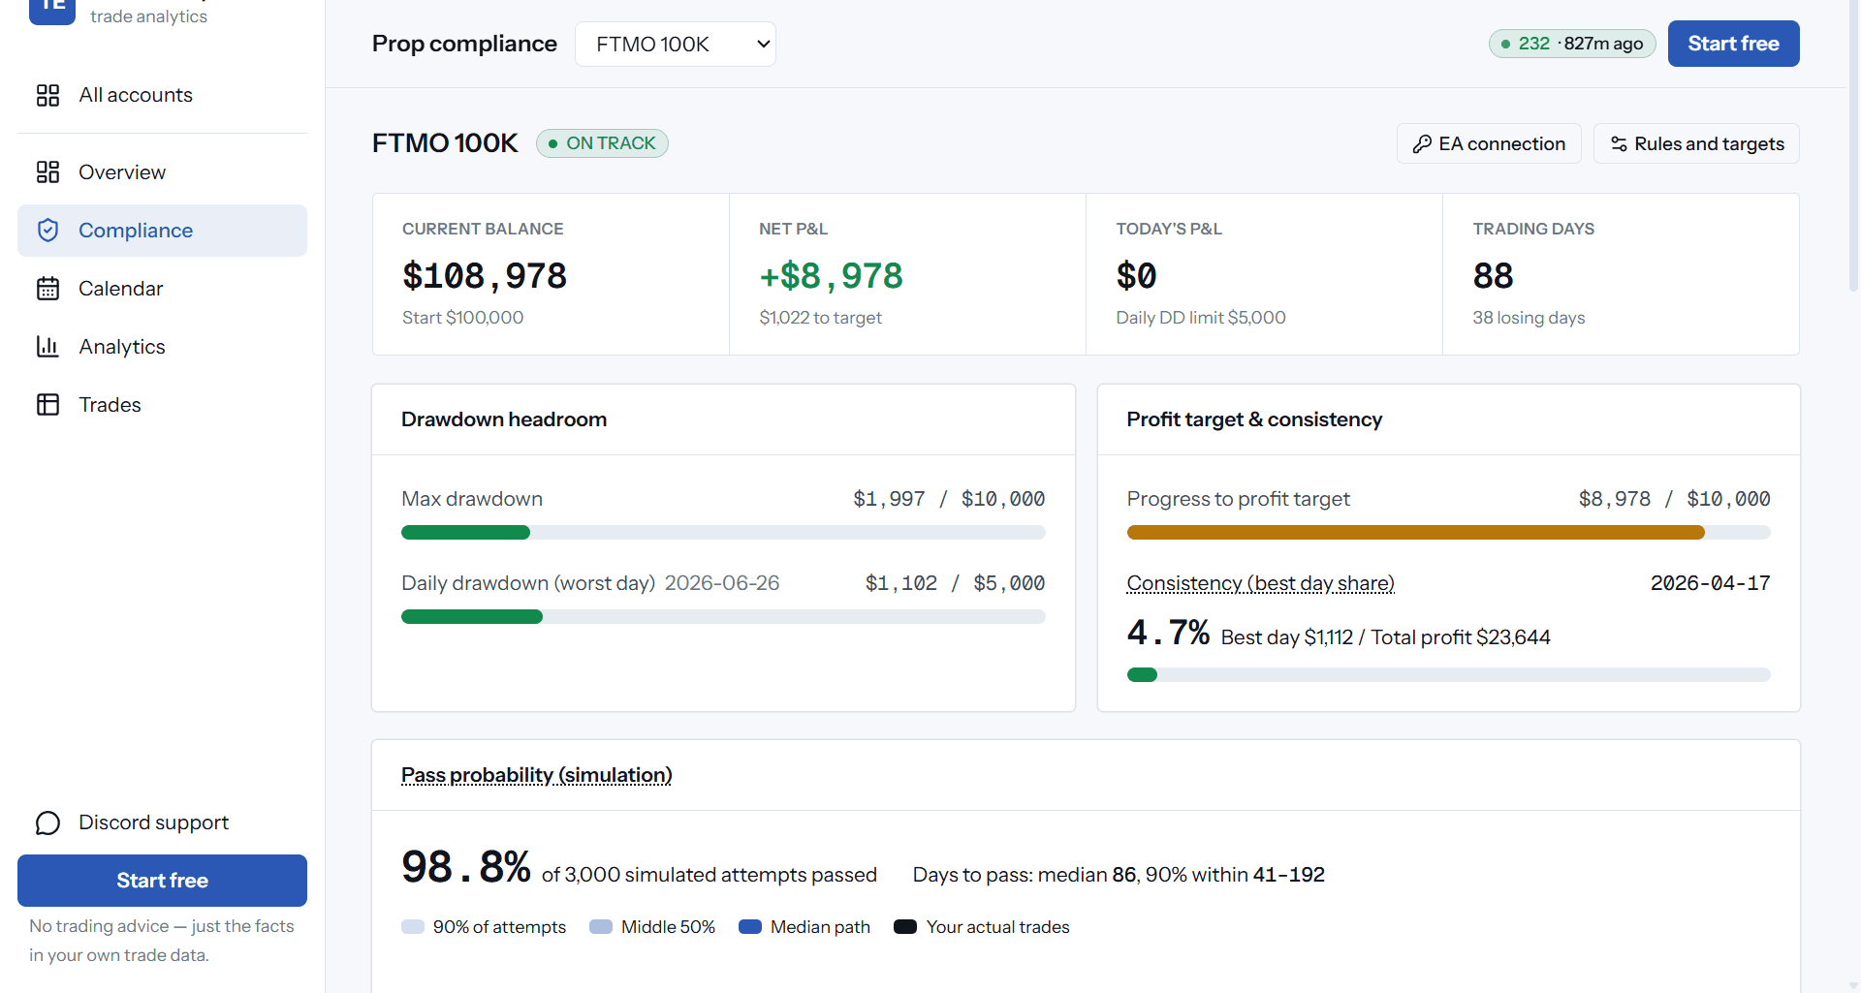Open Discord support link
The image size is (1861, 993).
tap(162, 822)
